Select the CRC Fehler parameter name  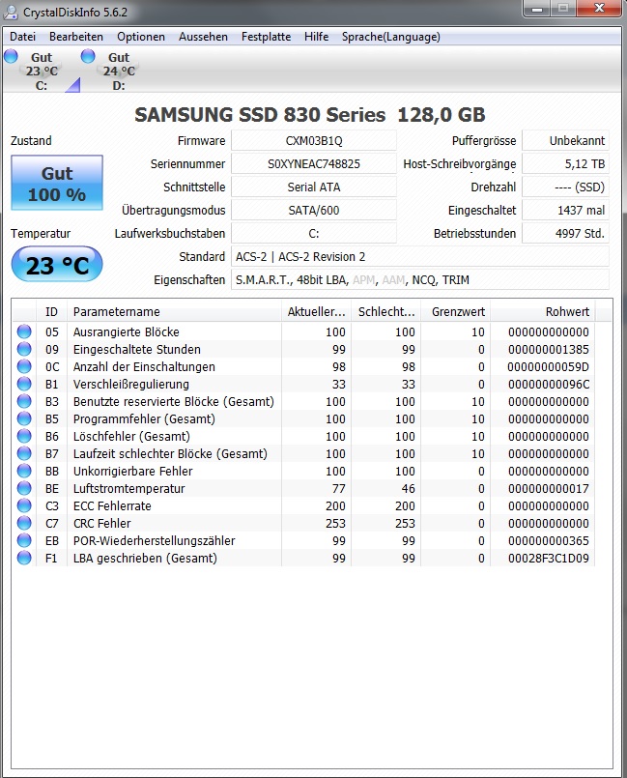click(102, 523)
